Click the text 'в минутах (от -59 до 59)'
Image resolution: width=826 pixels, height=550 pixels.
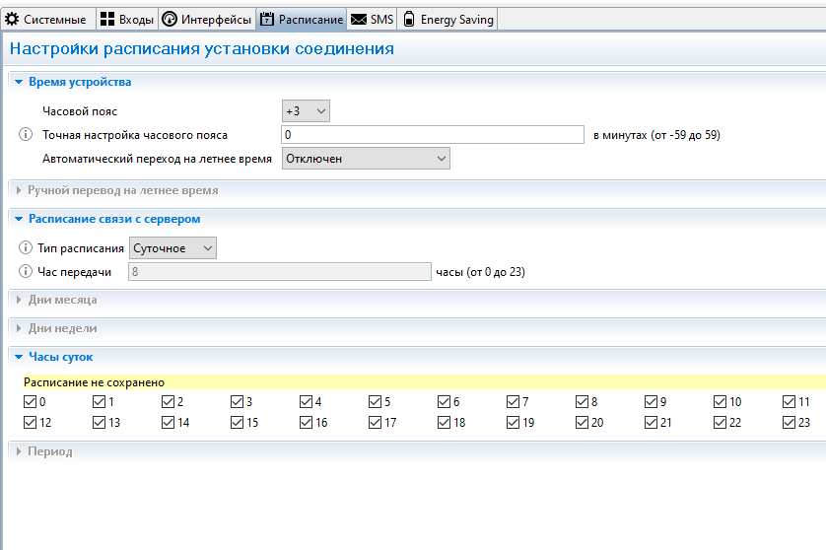656,135
